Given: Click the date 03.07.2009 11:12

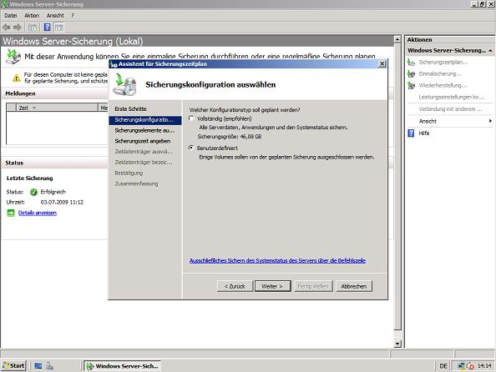Looking at the screenshot, I should coord(62,202).
